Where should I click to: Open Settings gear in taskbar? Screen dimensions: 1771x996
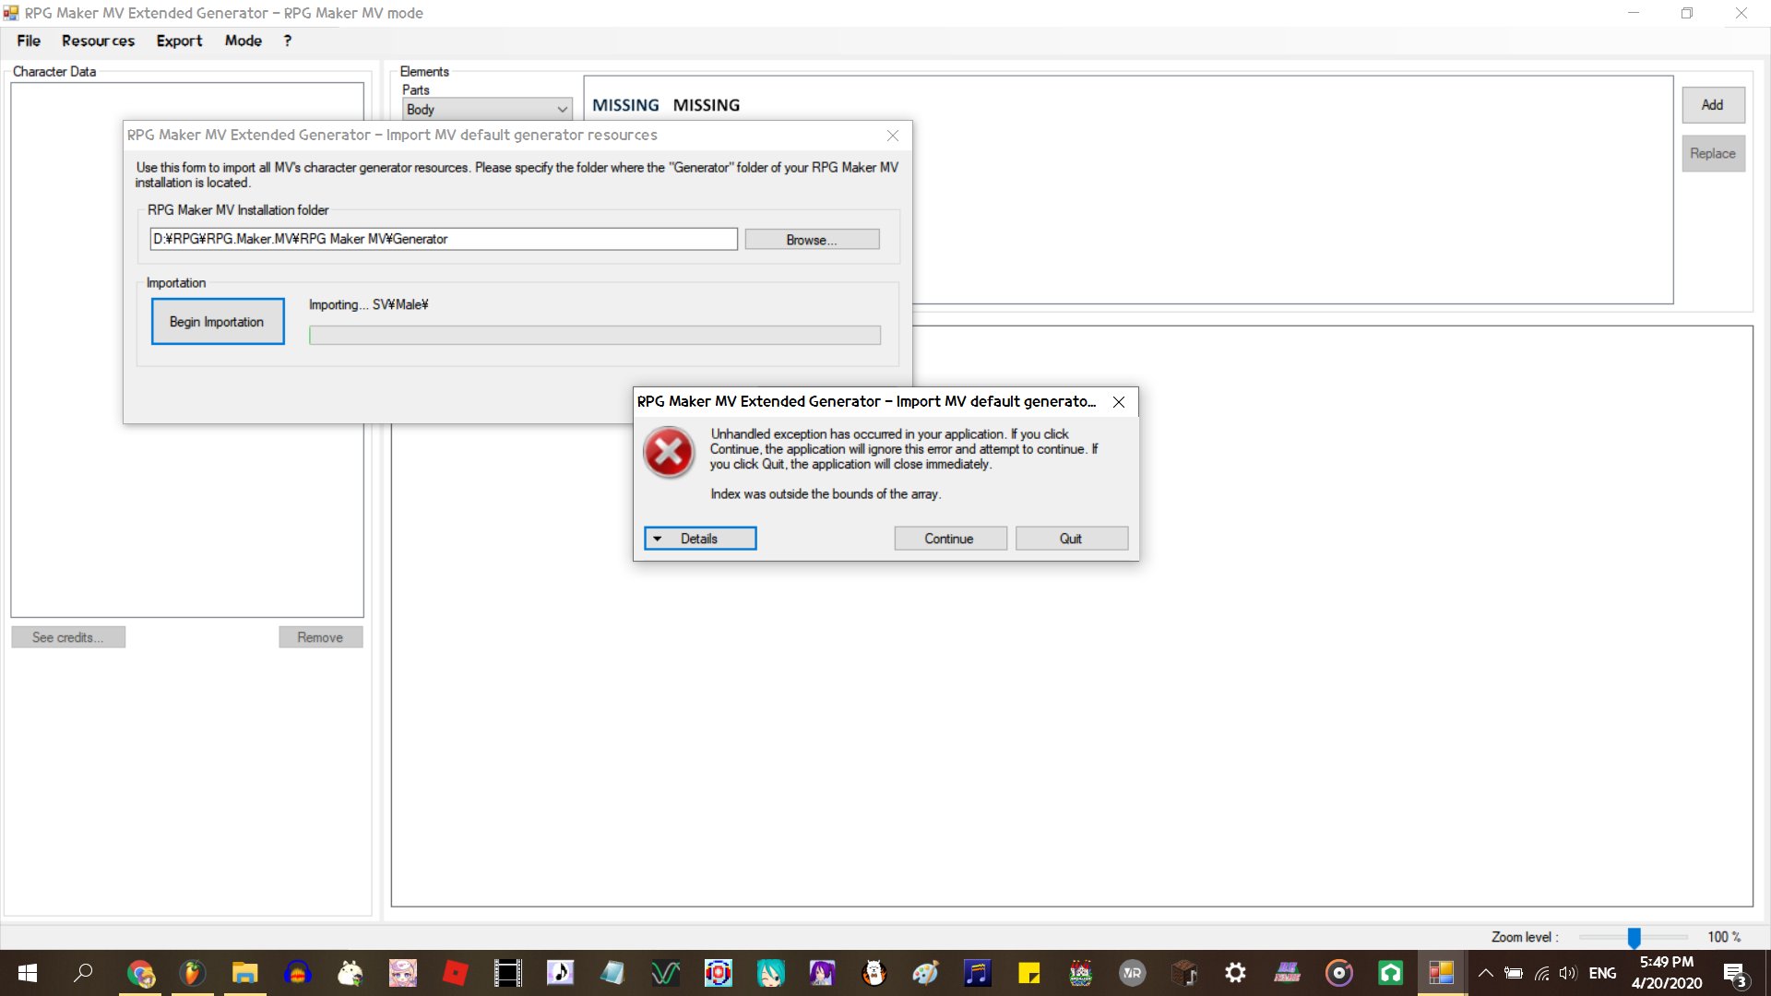click(x=1236, y=973)
